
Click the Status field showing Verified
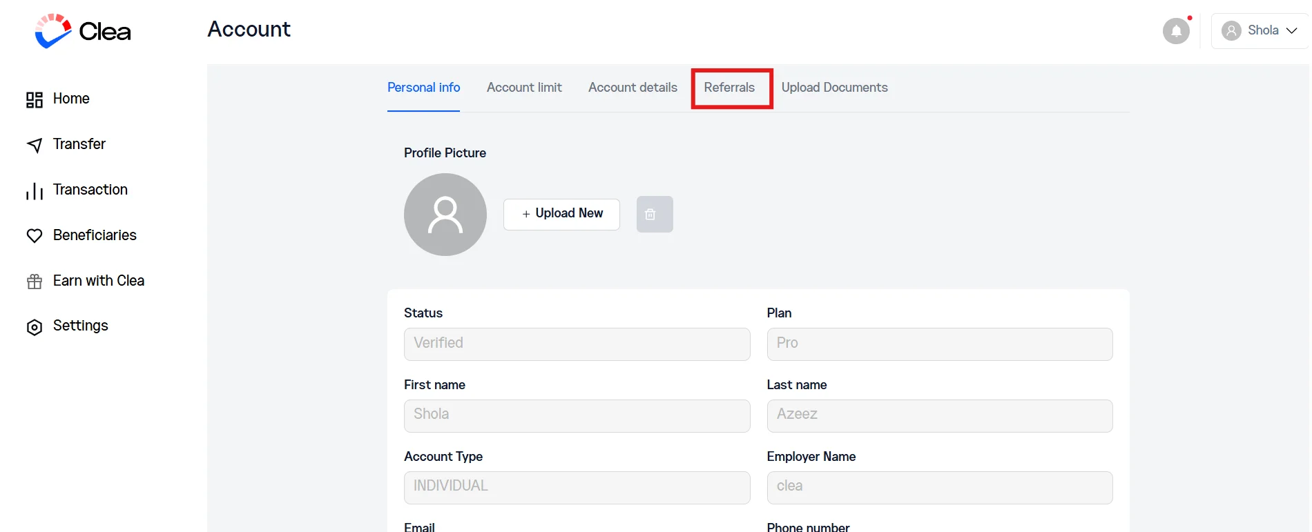coord(577,344)
